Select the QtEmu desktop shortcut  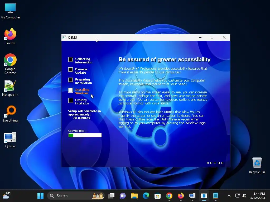(10, 140)
